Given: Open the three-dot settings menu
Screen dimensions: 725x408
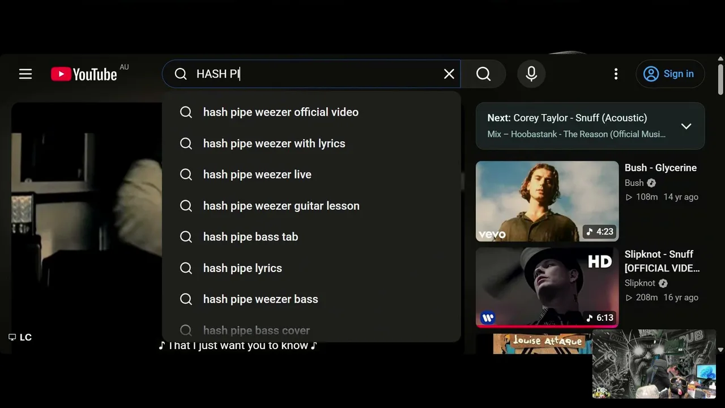Looking at the screenshot, I should tap(616, 74).
